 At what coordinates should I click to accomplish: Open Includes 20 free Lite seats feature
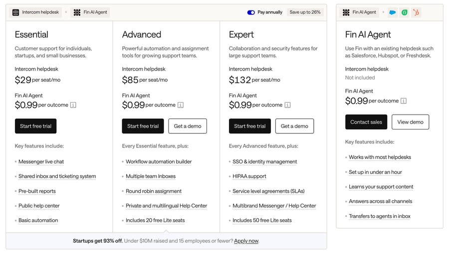(x=155, y=220)
